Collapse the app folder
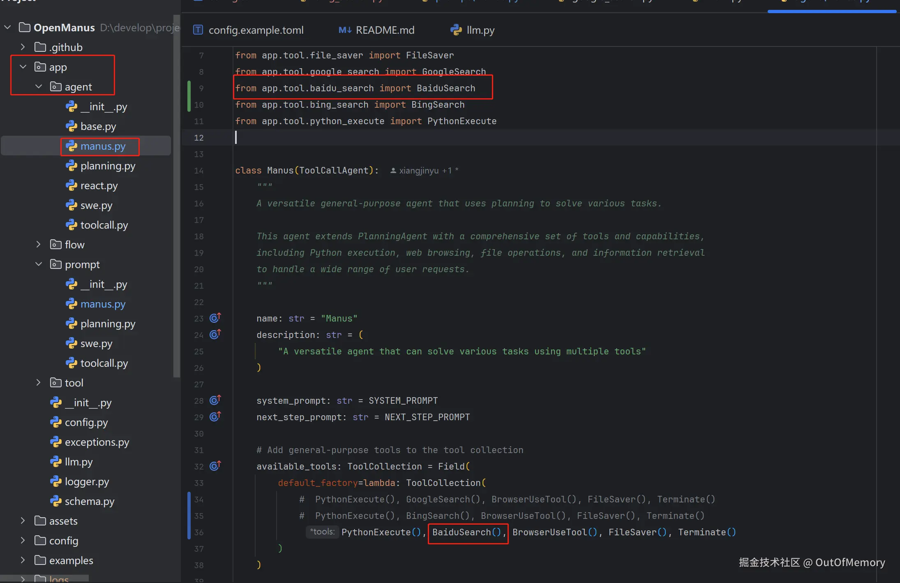 tap(23, 67)
